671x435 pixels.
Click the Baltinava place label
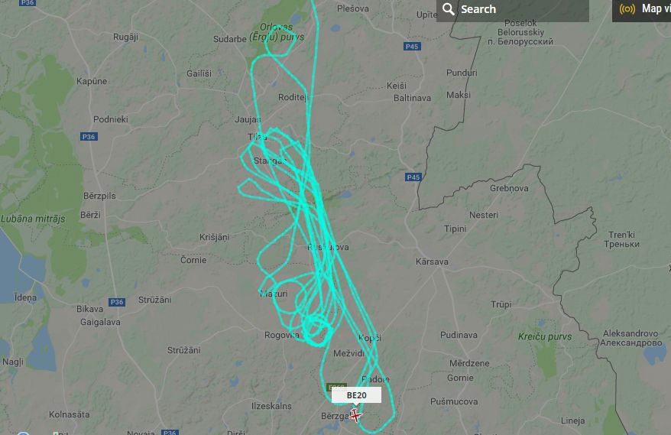click(x=412, y=98)
